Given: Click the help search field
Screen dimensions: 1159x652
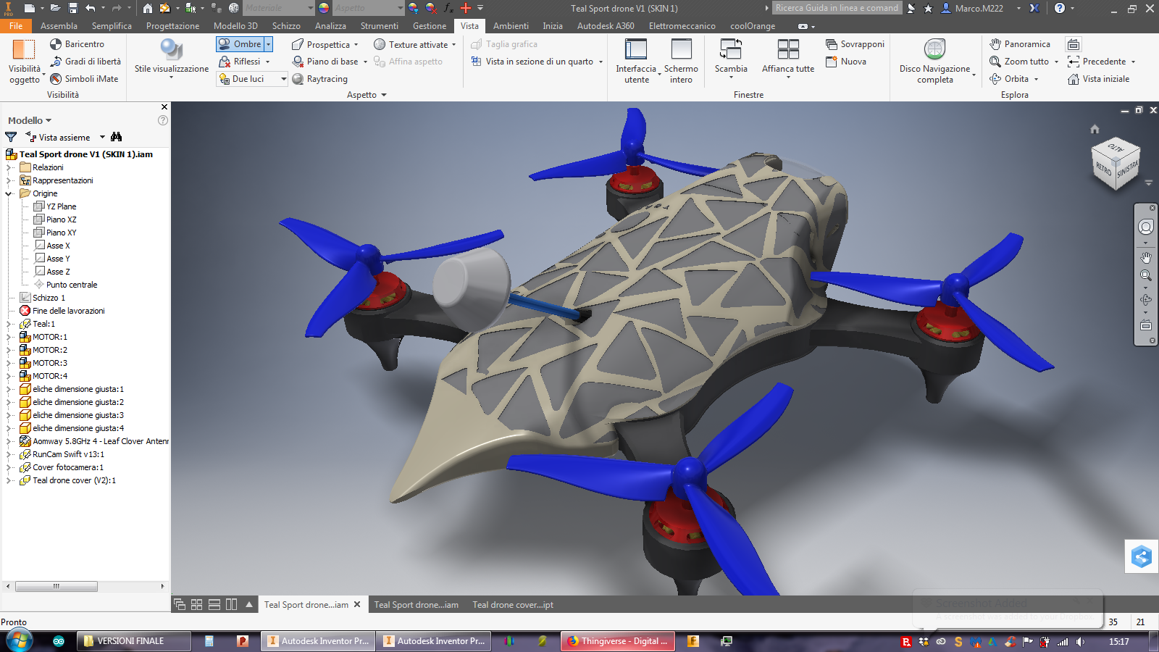Looking at the screenshot, I should coord(837,8).
